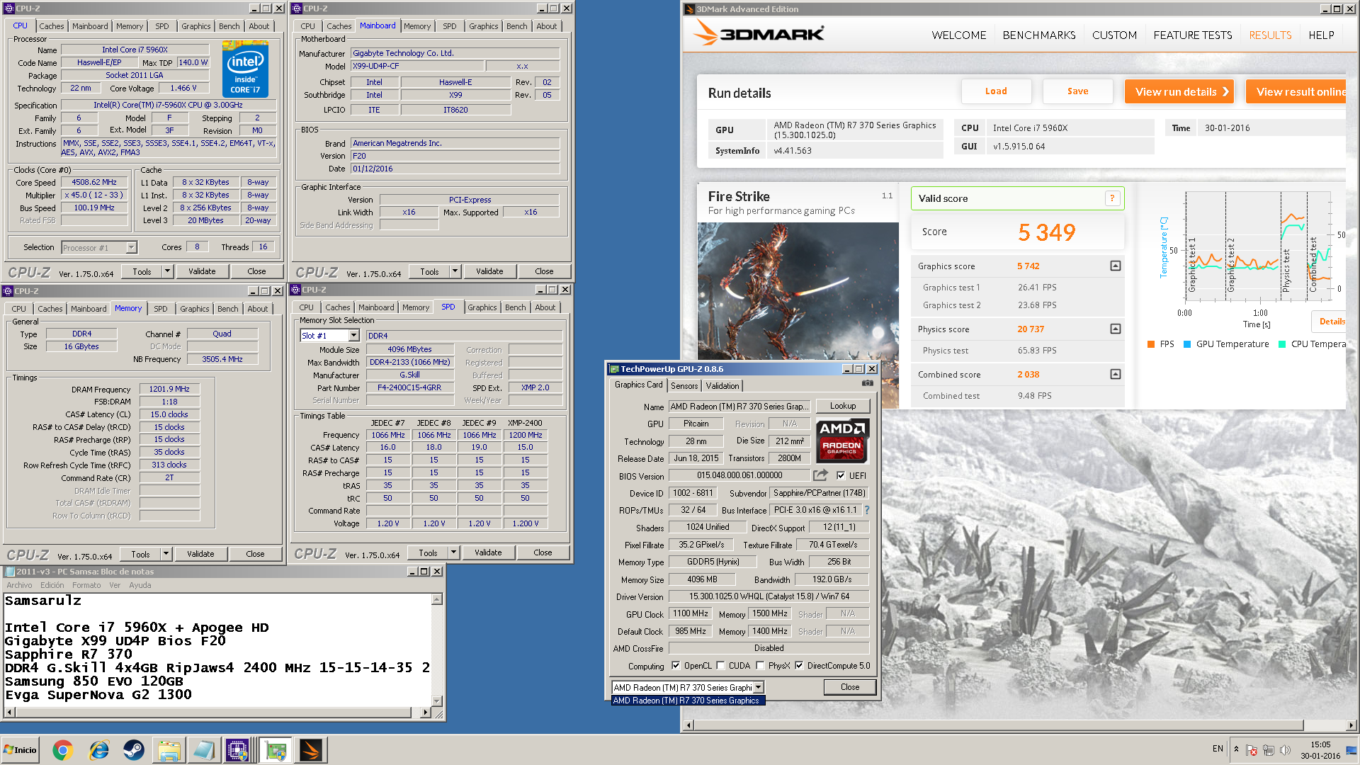
Task: Open Internet Explorer from the taskbar
Action: (98, 750)
